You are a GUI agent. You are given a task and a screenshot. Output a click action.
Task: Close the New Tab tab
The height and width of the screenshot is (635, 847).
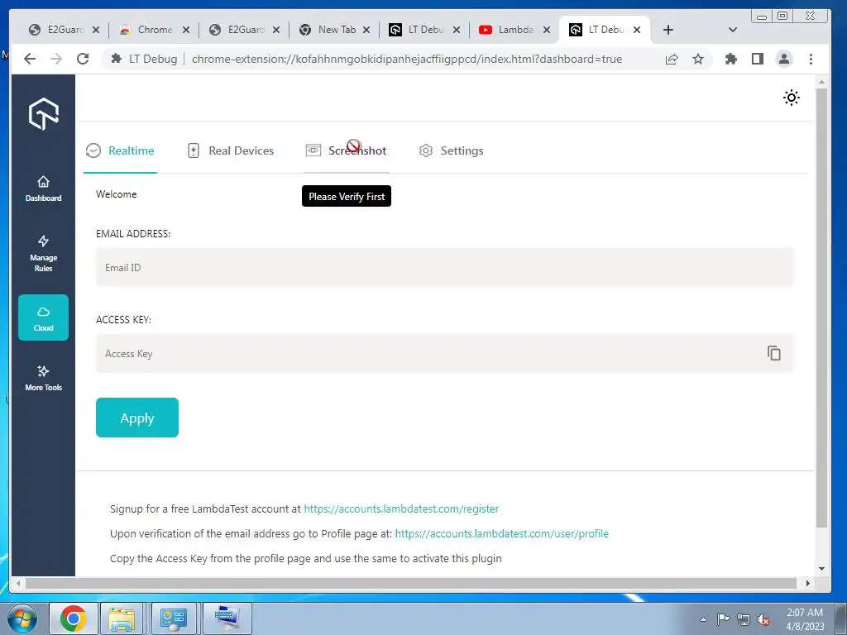pos(366,30)
